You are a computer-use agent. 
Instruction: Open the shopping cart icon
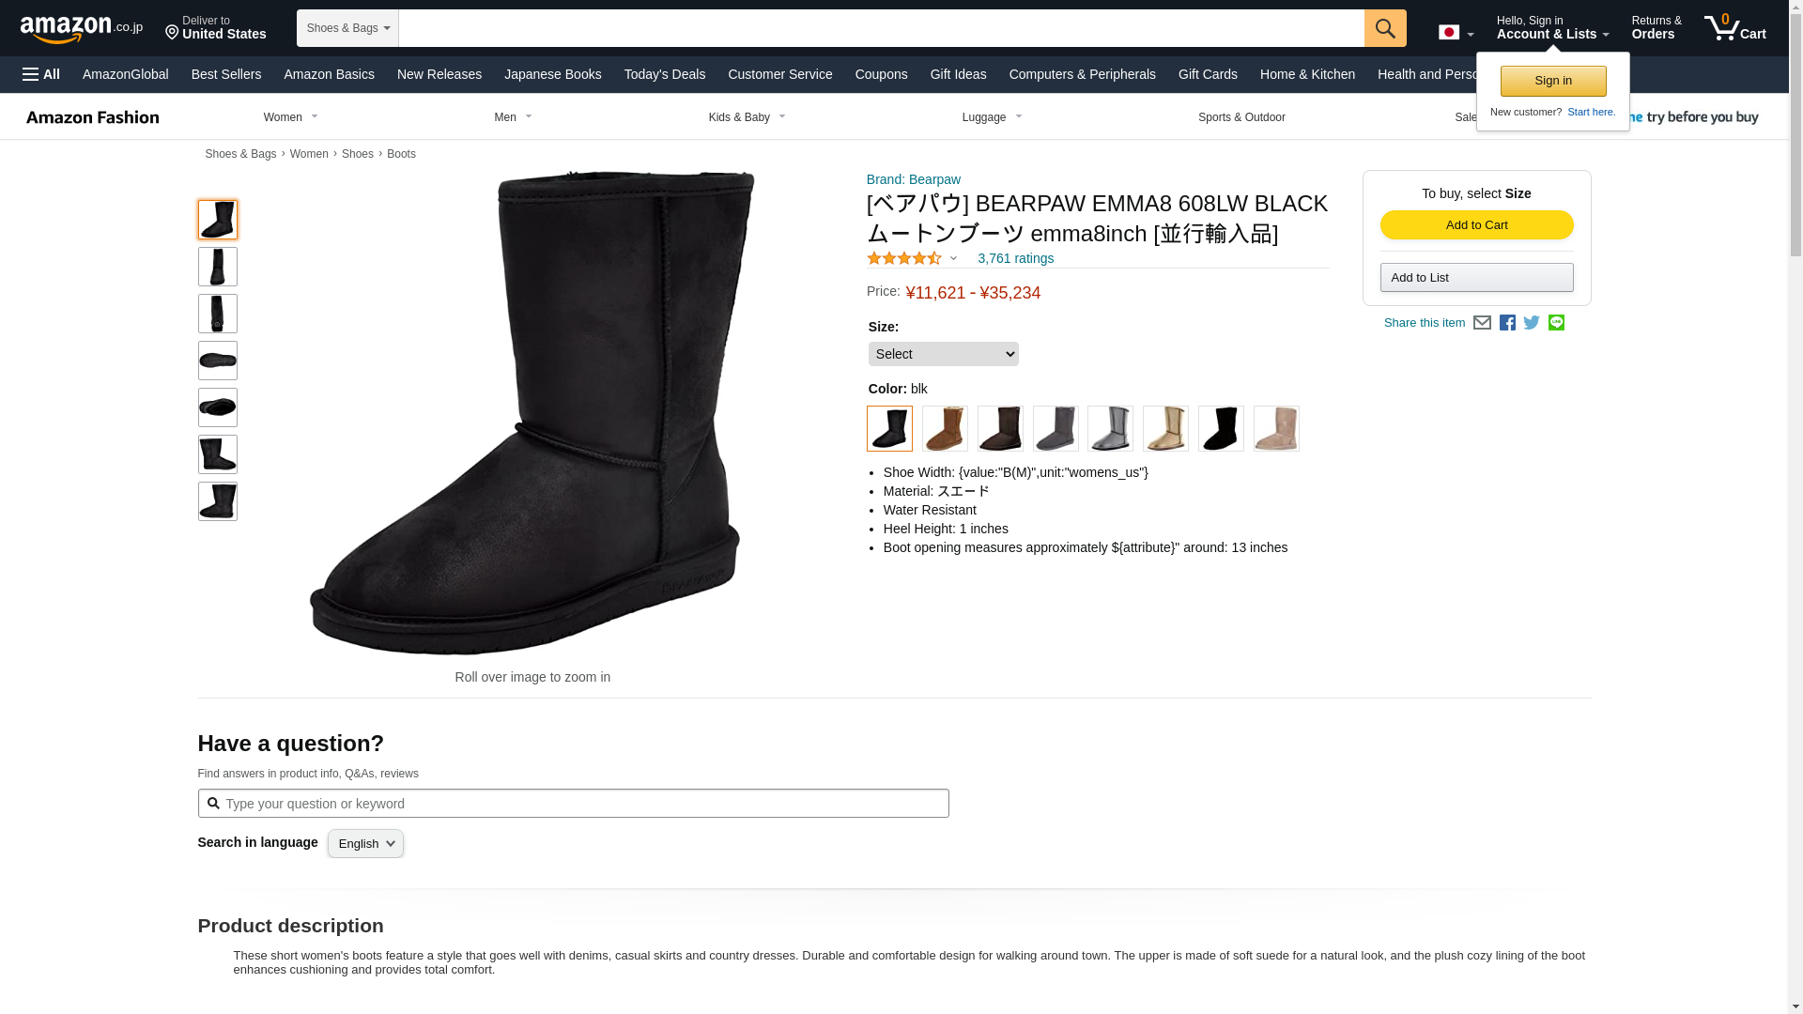tap(1735, 28)
